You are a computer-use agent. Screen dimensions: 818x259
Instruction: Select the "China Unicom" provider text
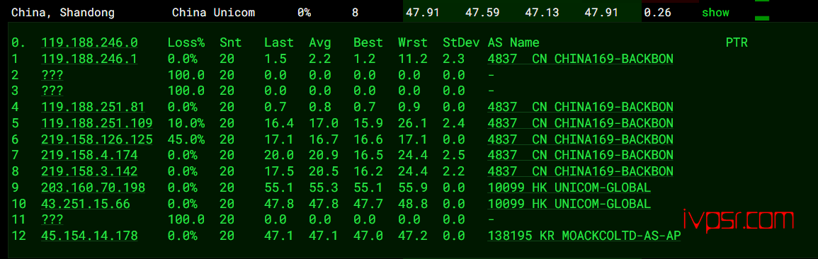tap(213, 13)
